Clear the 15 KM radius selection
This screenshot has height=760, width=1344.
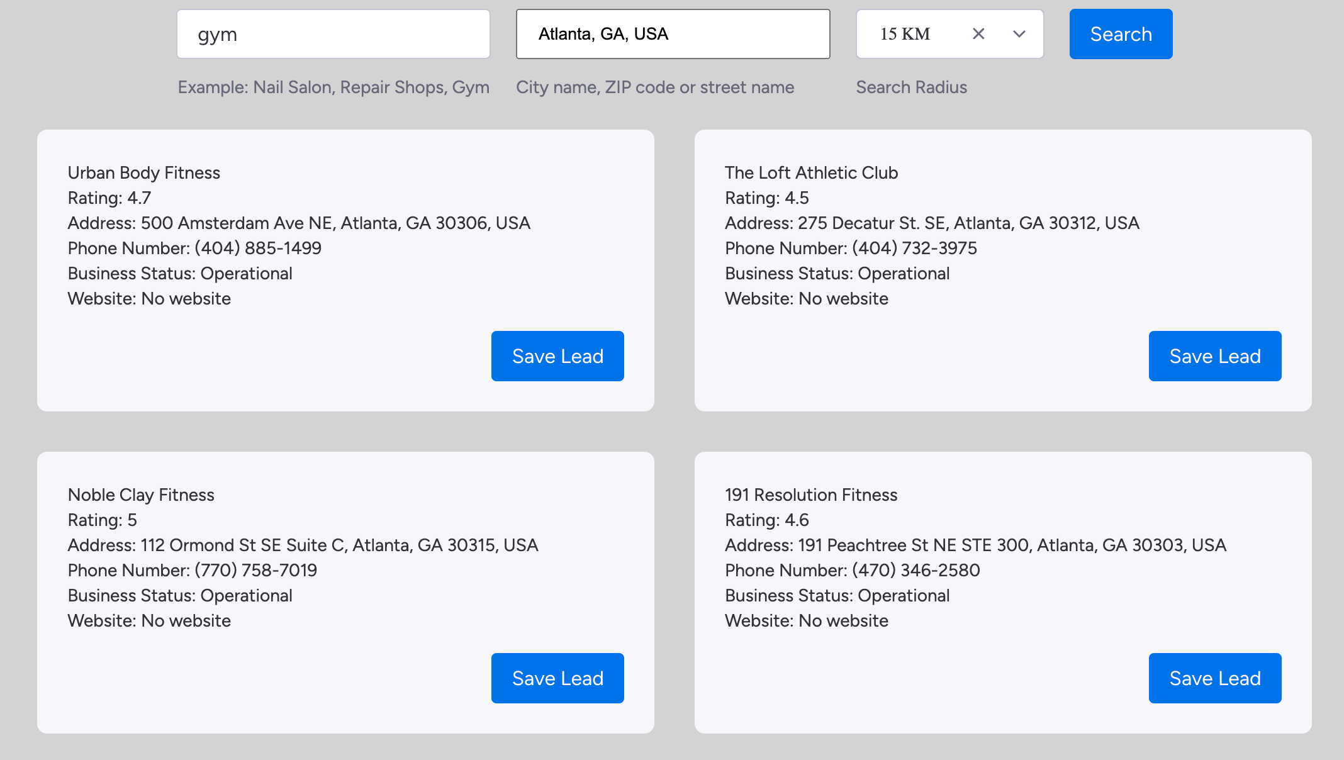[x=978, y=34]
